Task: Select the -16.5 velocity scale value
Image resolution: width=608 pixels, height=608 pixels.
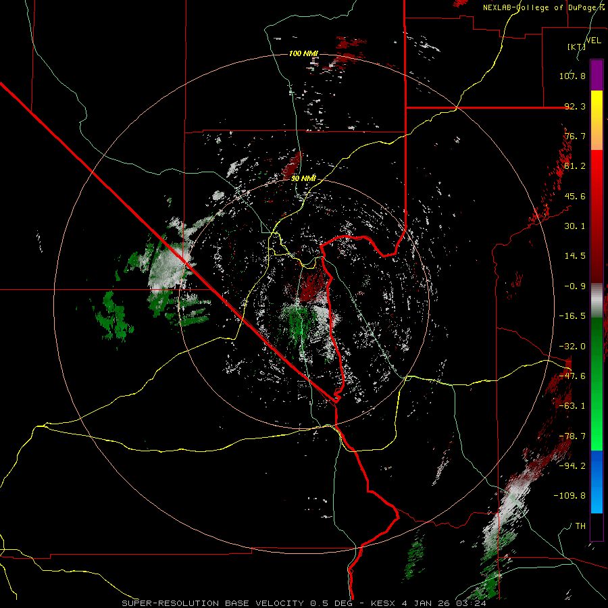Action: click(572, 316)
